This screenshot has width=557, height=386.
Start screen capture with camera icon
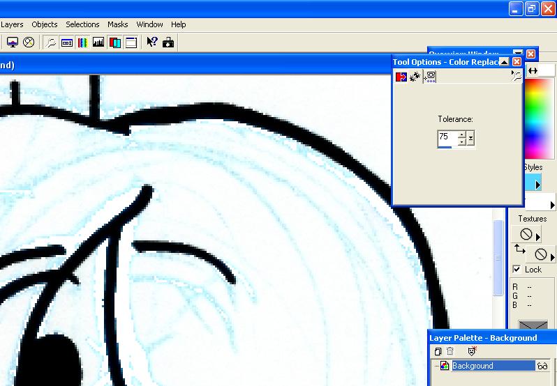pos(168,43)
